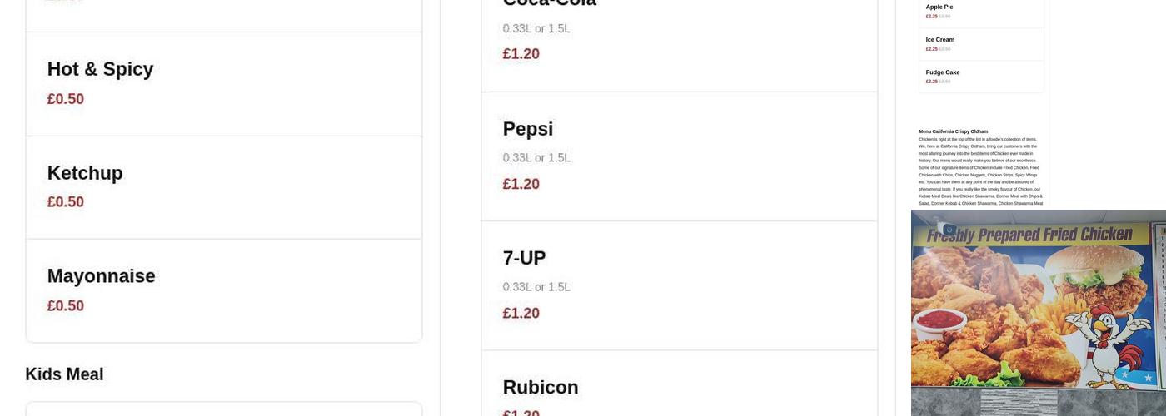Click the Menu California Crispy Oldham heading

pos(953,131)
